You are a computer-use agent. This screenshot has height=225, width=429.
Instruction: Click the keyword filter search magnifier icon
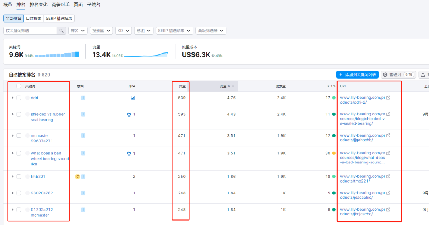click(61, 31)
